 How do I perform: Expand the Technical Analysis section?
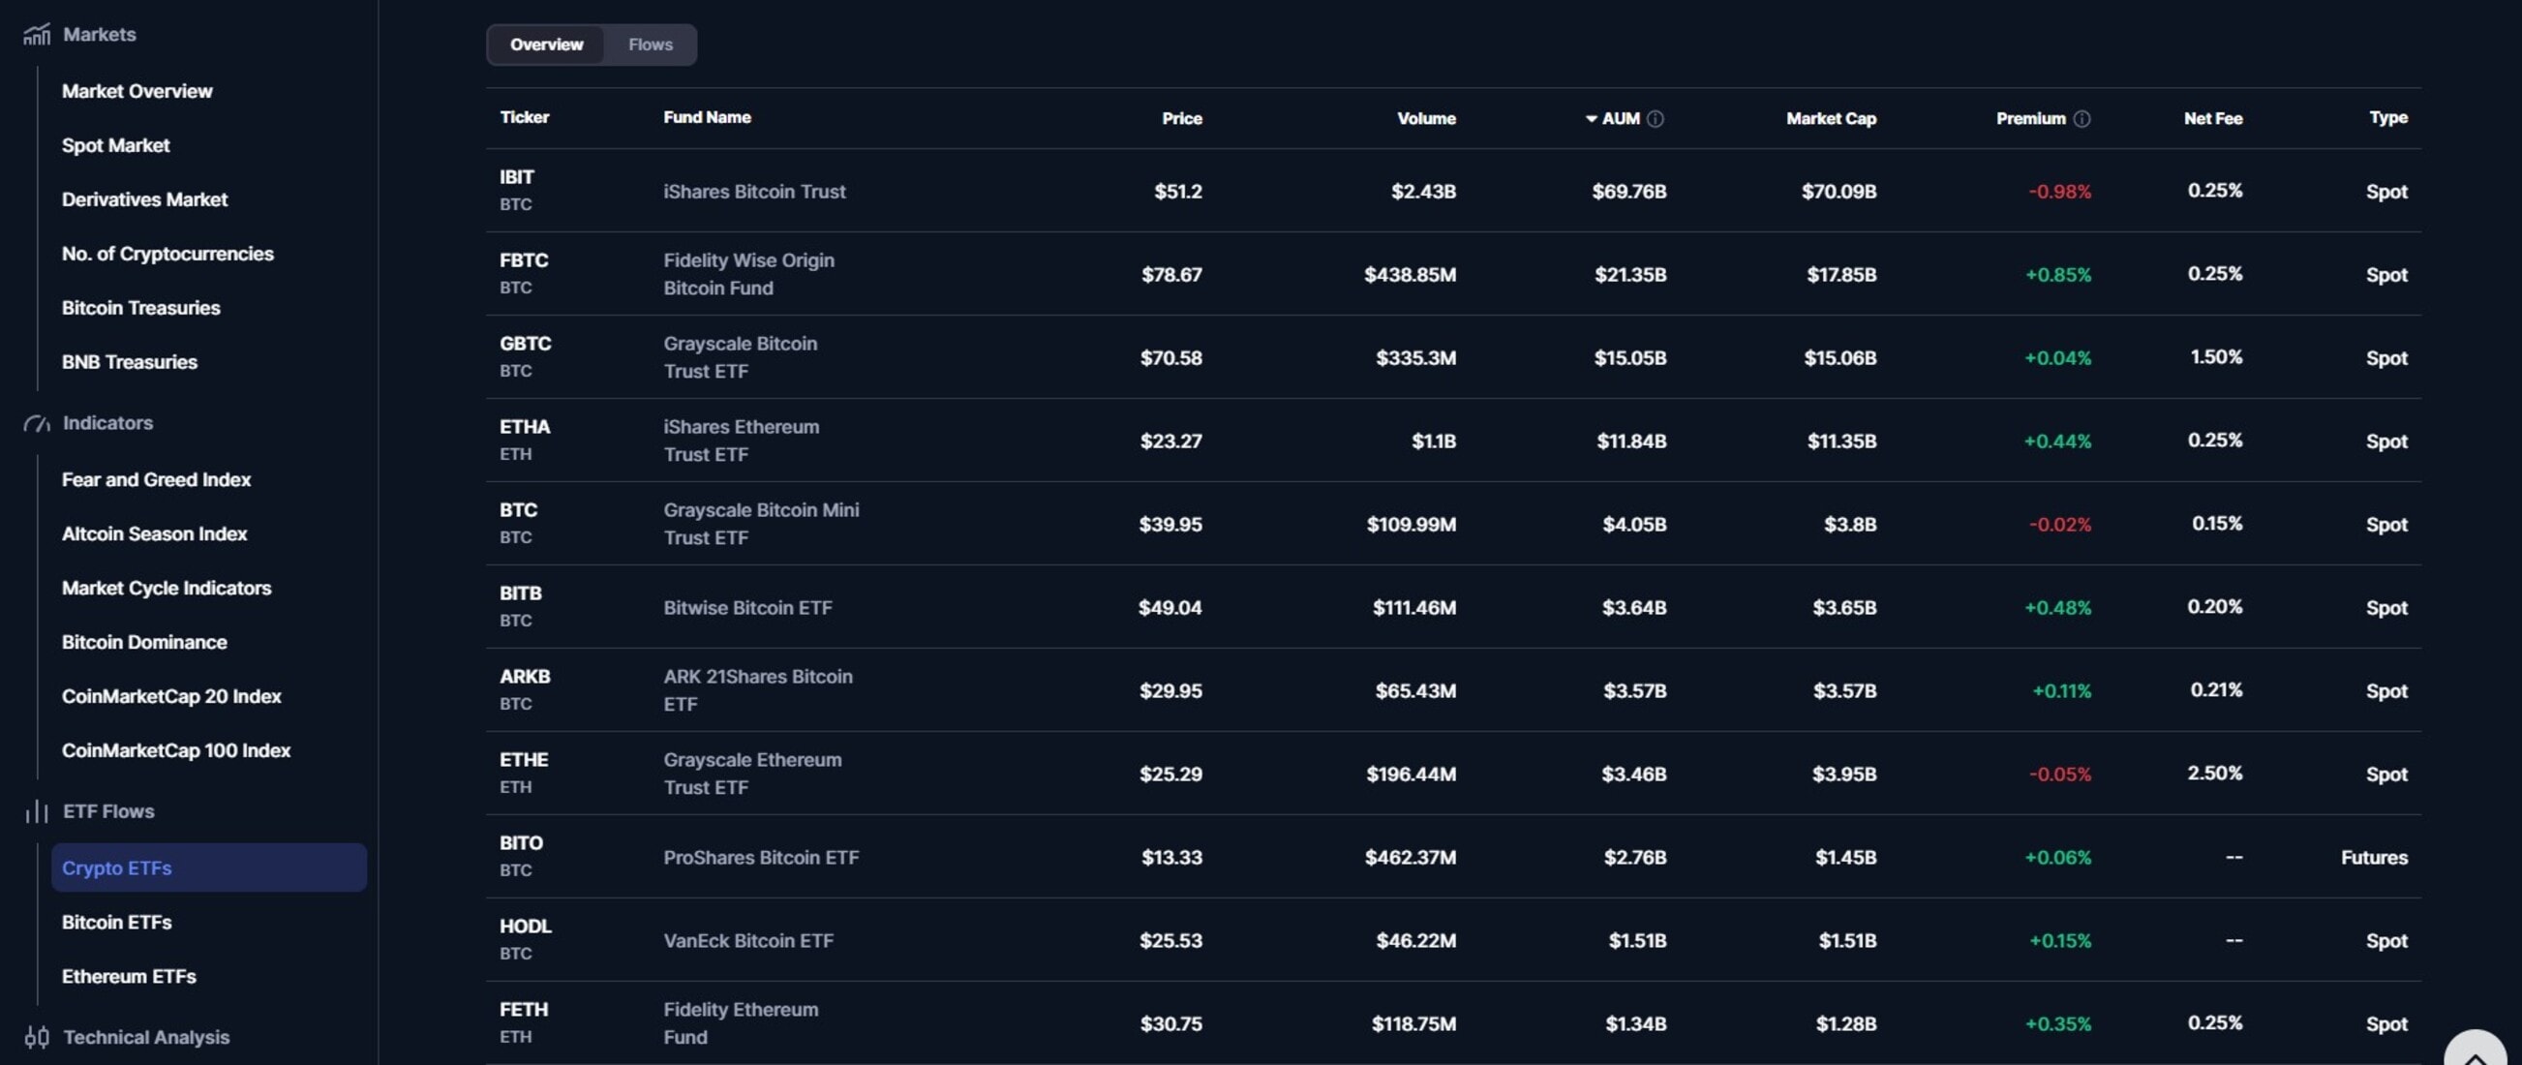(x=146, y=1037)
